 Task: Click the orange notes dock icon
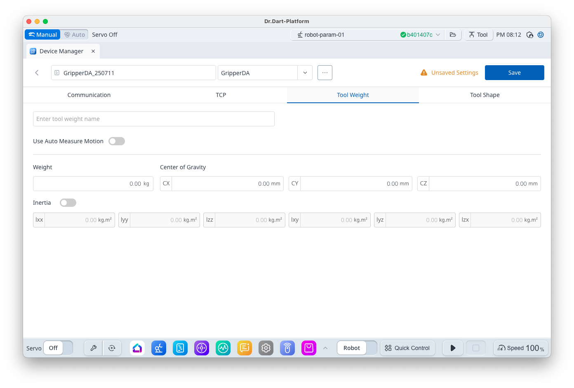(x=245, y=348)
